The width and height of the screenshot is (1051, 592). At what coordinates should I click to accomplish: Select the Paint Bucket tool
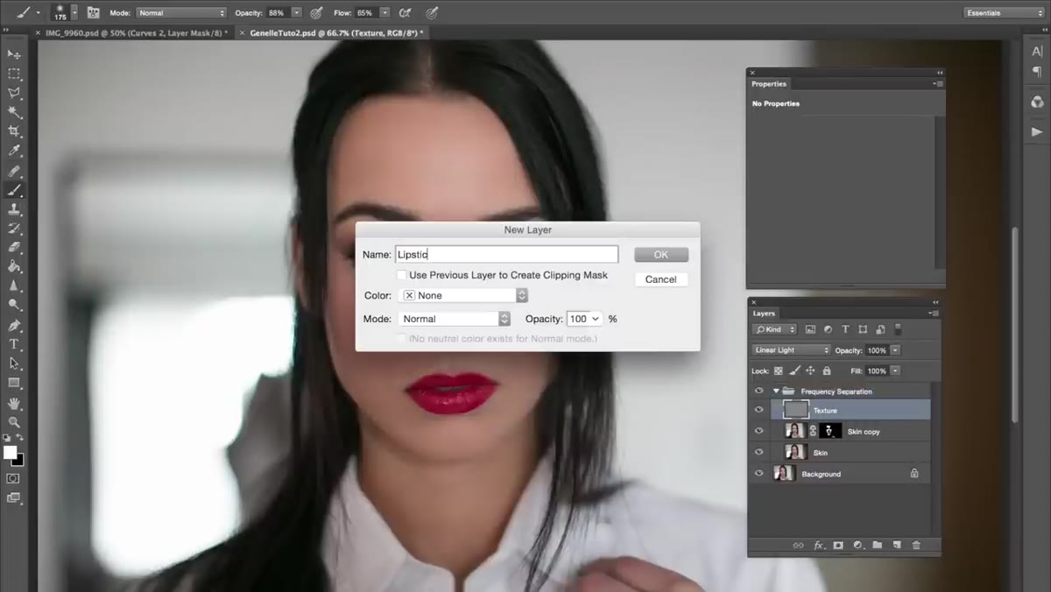[x=15, y=266]
